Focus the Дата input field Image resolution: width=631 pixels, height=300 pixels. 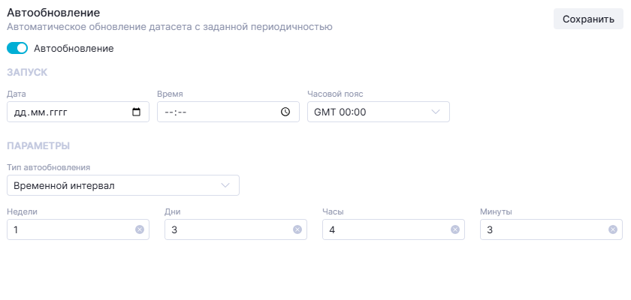pyautogui.click(x=68, y=112)
